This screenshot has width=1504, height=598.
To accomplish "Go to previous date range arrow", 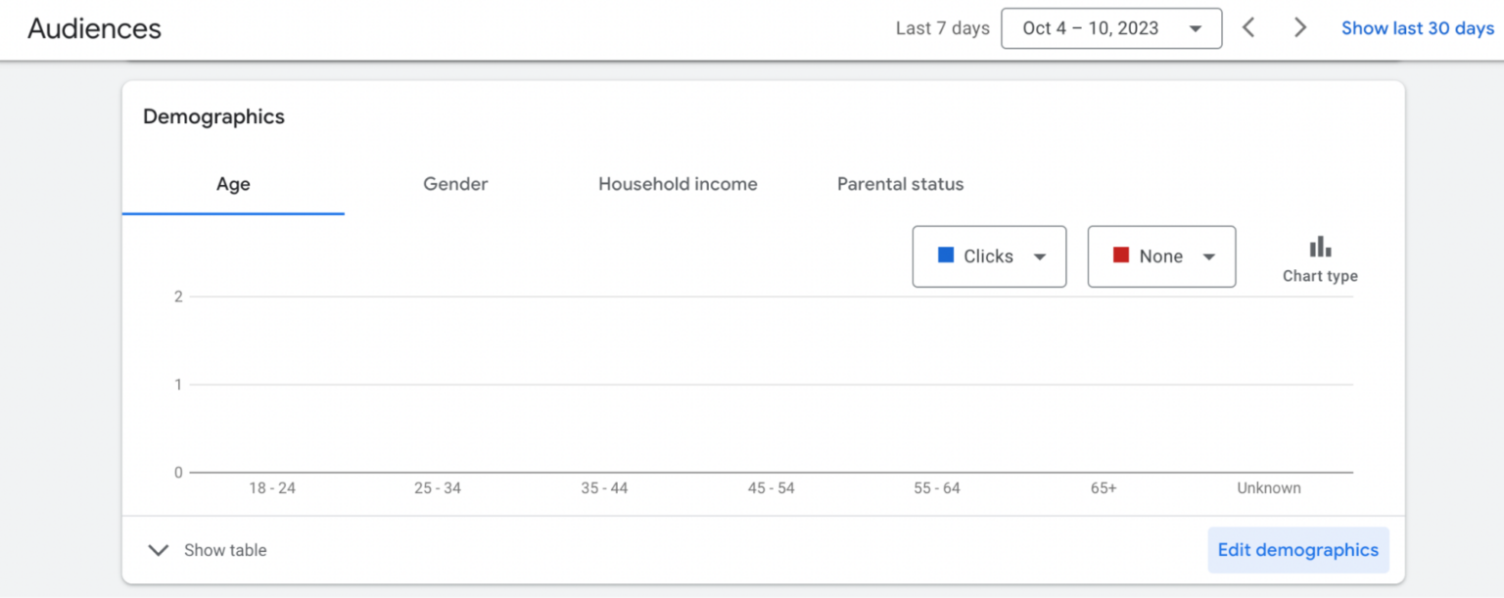I will click(1248, 28).
